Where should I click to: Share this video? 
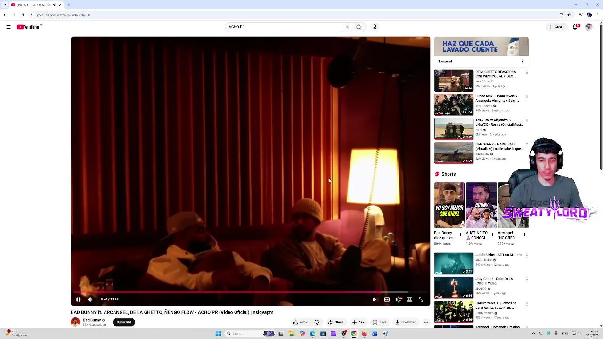tap(336, 322)
